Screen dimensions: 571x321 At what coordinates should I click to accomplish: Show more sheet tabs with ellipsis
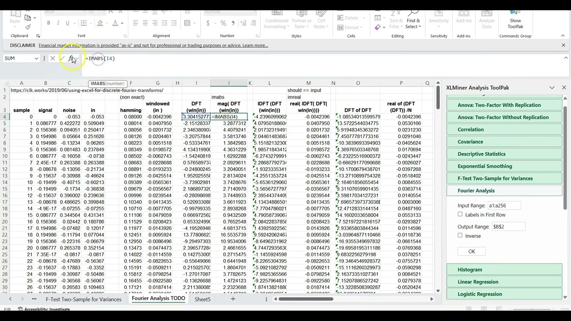(34, 299)
